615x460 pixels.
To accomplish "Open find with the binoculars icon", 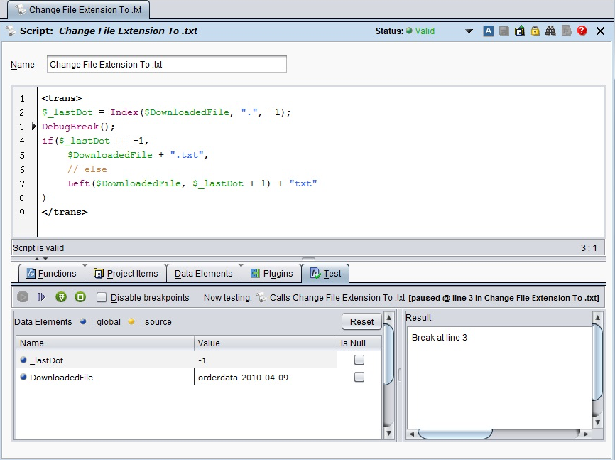I will pyautogui.click(x=550, y=31).
